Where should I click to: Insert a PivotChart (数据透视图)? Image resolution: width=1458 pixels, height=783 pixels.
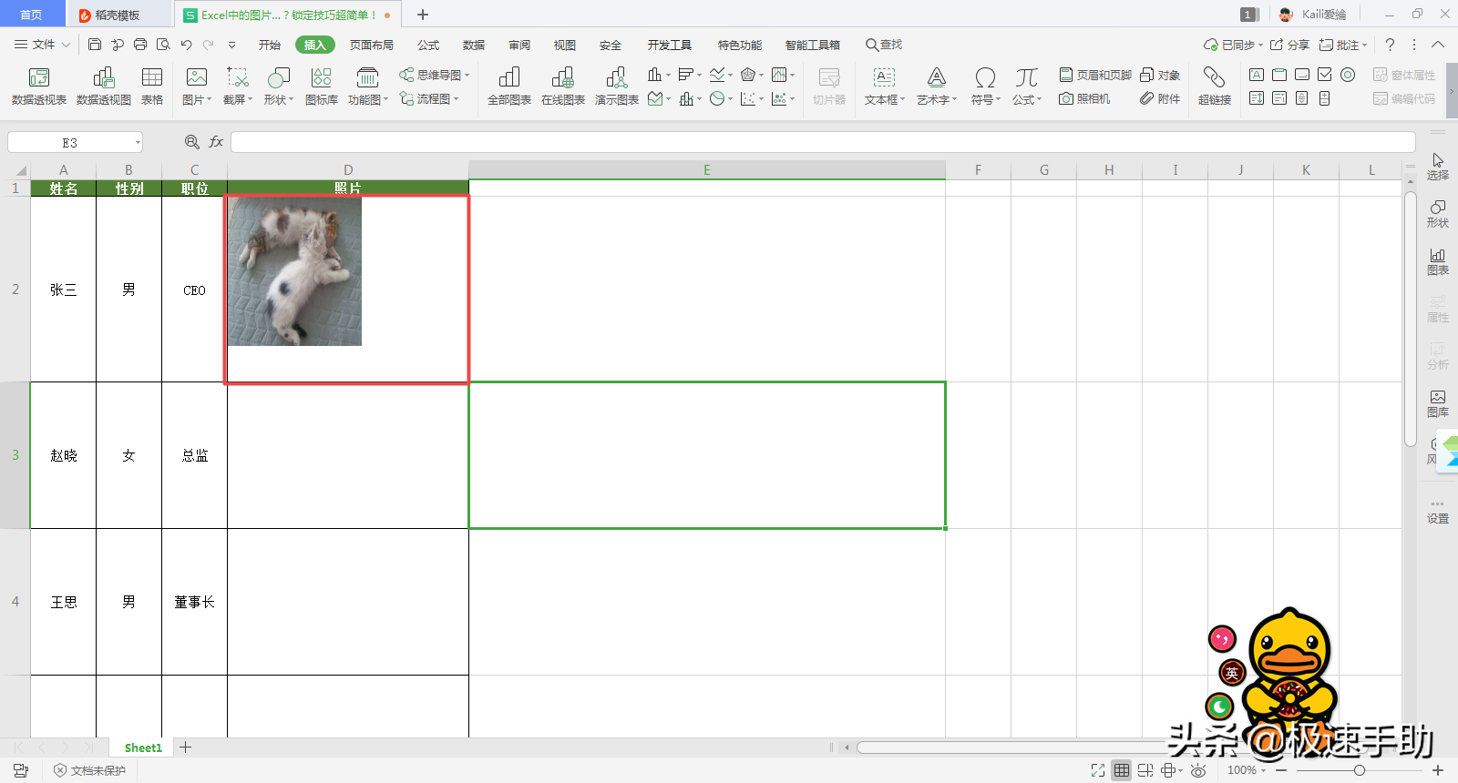coord(104,86)
